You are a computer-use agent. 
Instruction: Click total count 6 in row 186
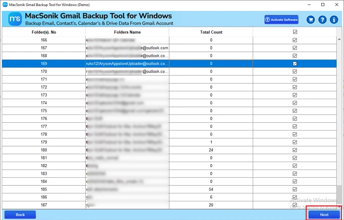click(211, 197)
